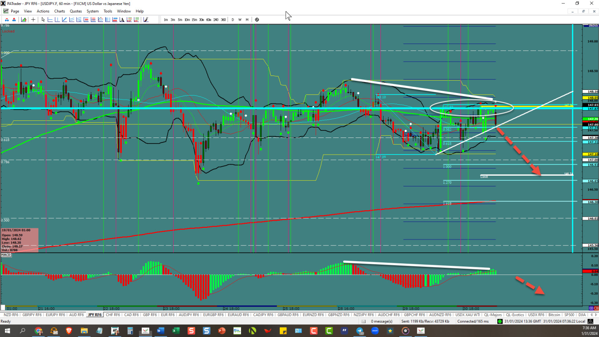Switch to USDX XAU WTI page tab

tap(467, 315)
